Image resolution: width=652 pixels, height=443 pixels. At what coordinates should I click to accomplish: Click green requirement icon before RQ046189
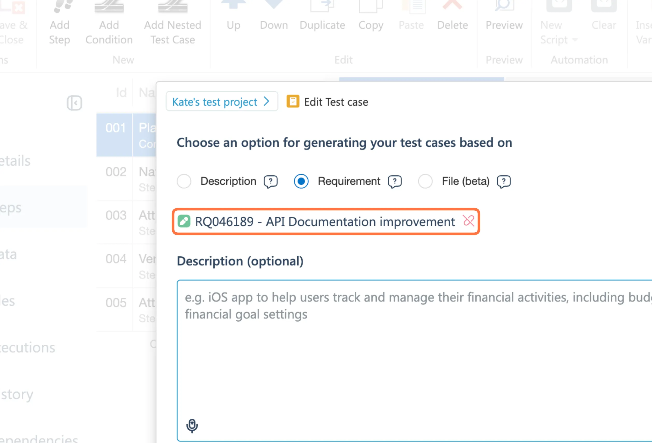(x=184, y=221)
